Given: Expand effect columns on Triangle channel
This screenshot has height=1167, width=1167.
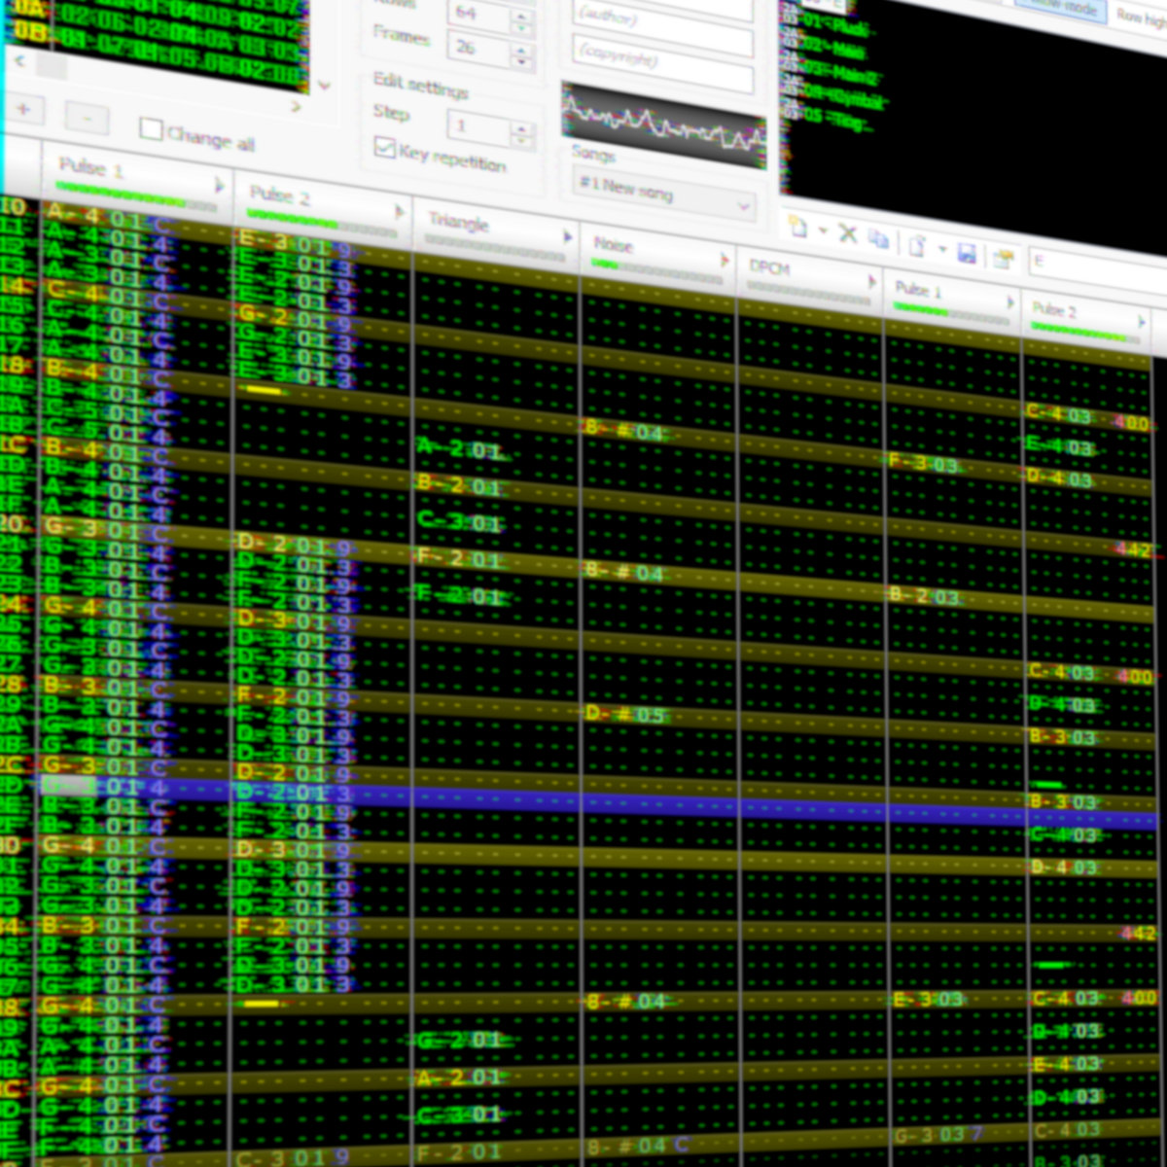Looking at the screenshot, I should coord(568,237).
